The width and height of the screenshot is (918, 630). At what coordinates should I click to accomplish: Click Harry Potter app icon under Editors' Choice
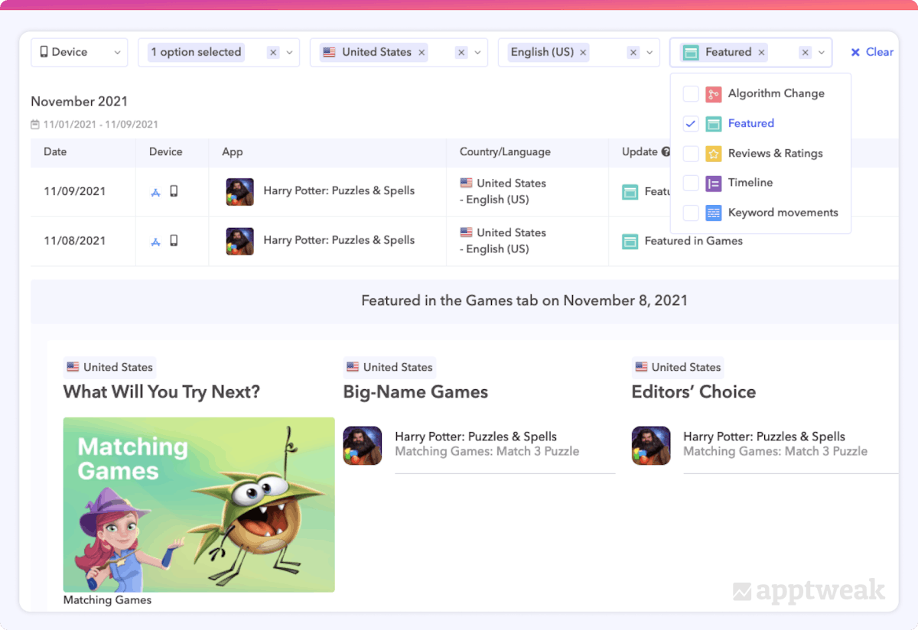click(651, 446)
